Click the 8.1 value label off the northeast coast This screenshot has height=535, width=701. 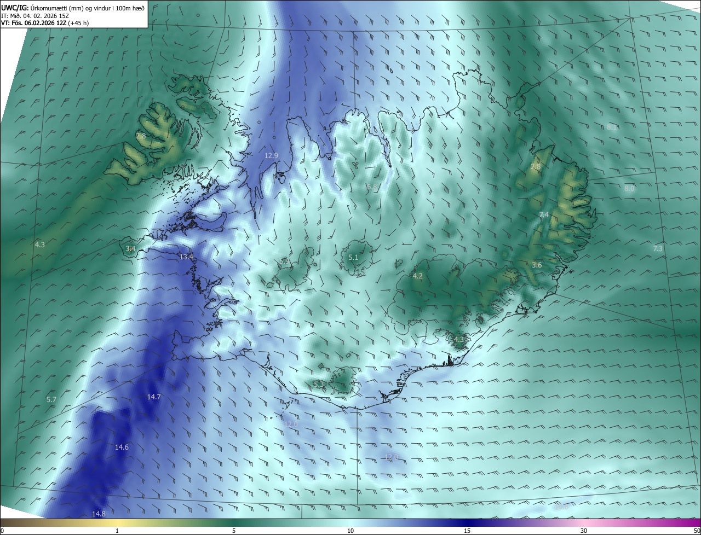(x=612, y=127)
